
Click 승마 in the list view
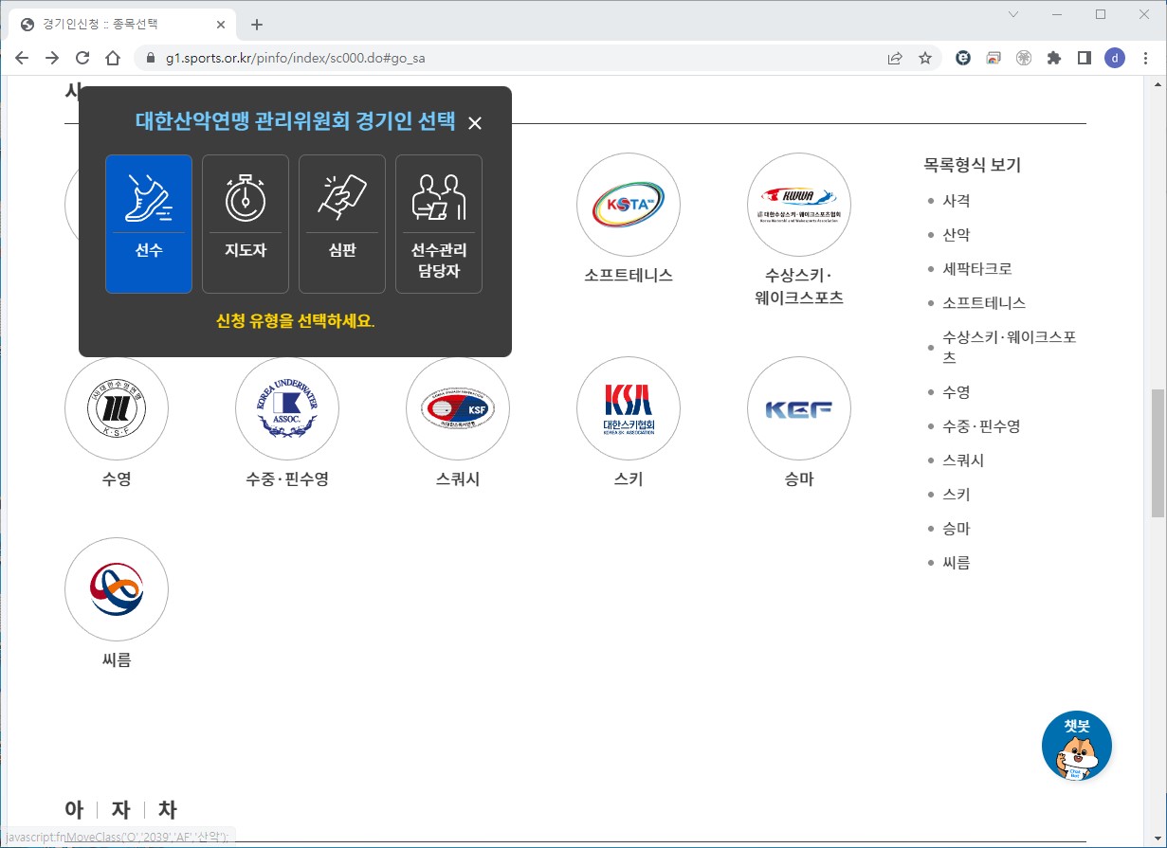coord(956,529)
